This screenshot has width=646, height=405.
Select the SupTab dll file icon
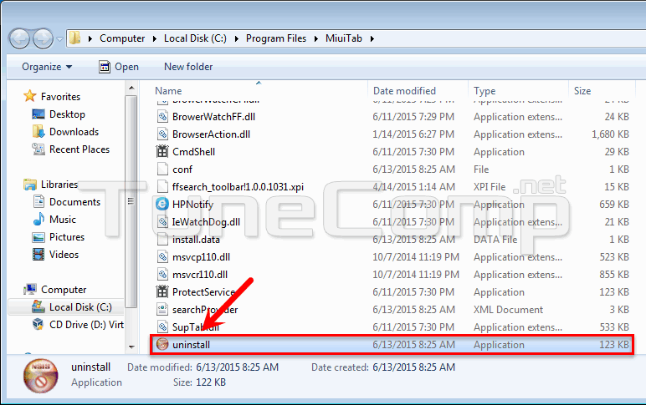click(x=162, y=327)
